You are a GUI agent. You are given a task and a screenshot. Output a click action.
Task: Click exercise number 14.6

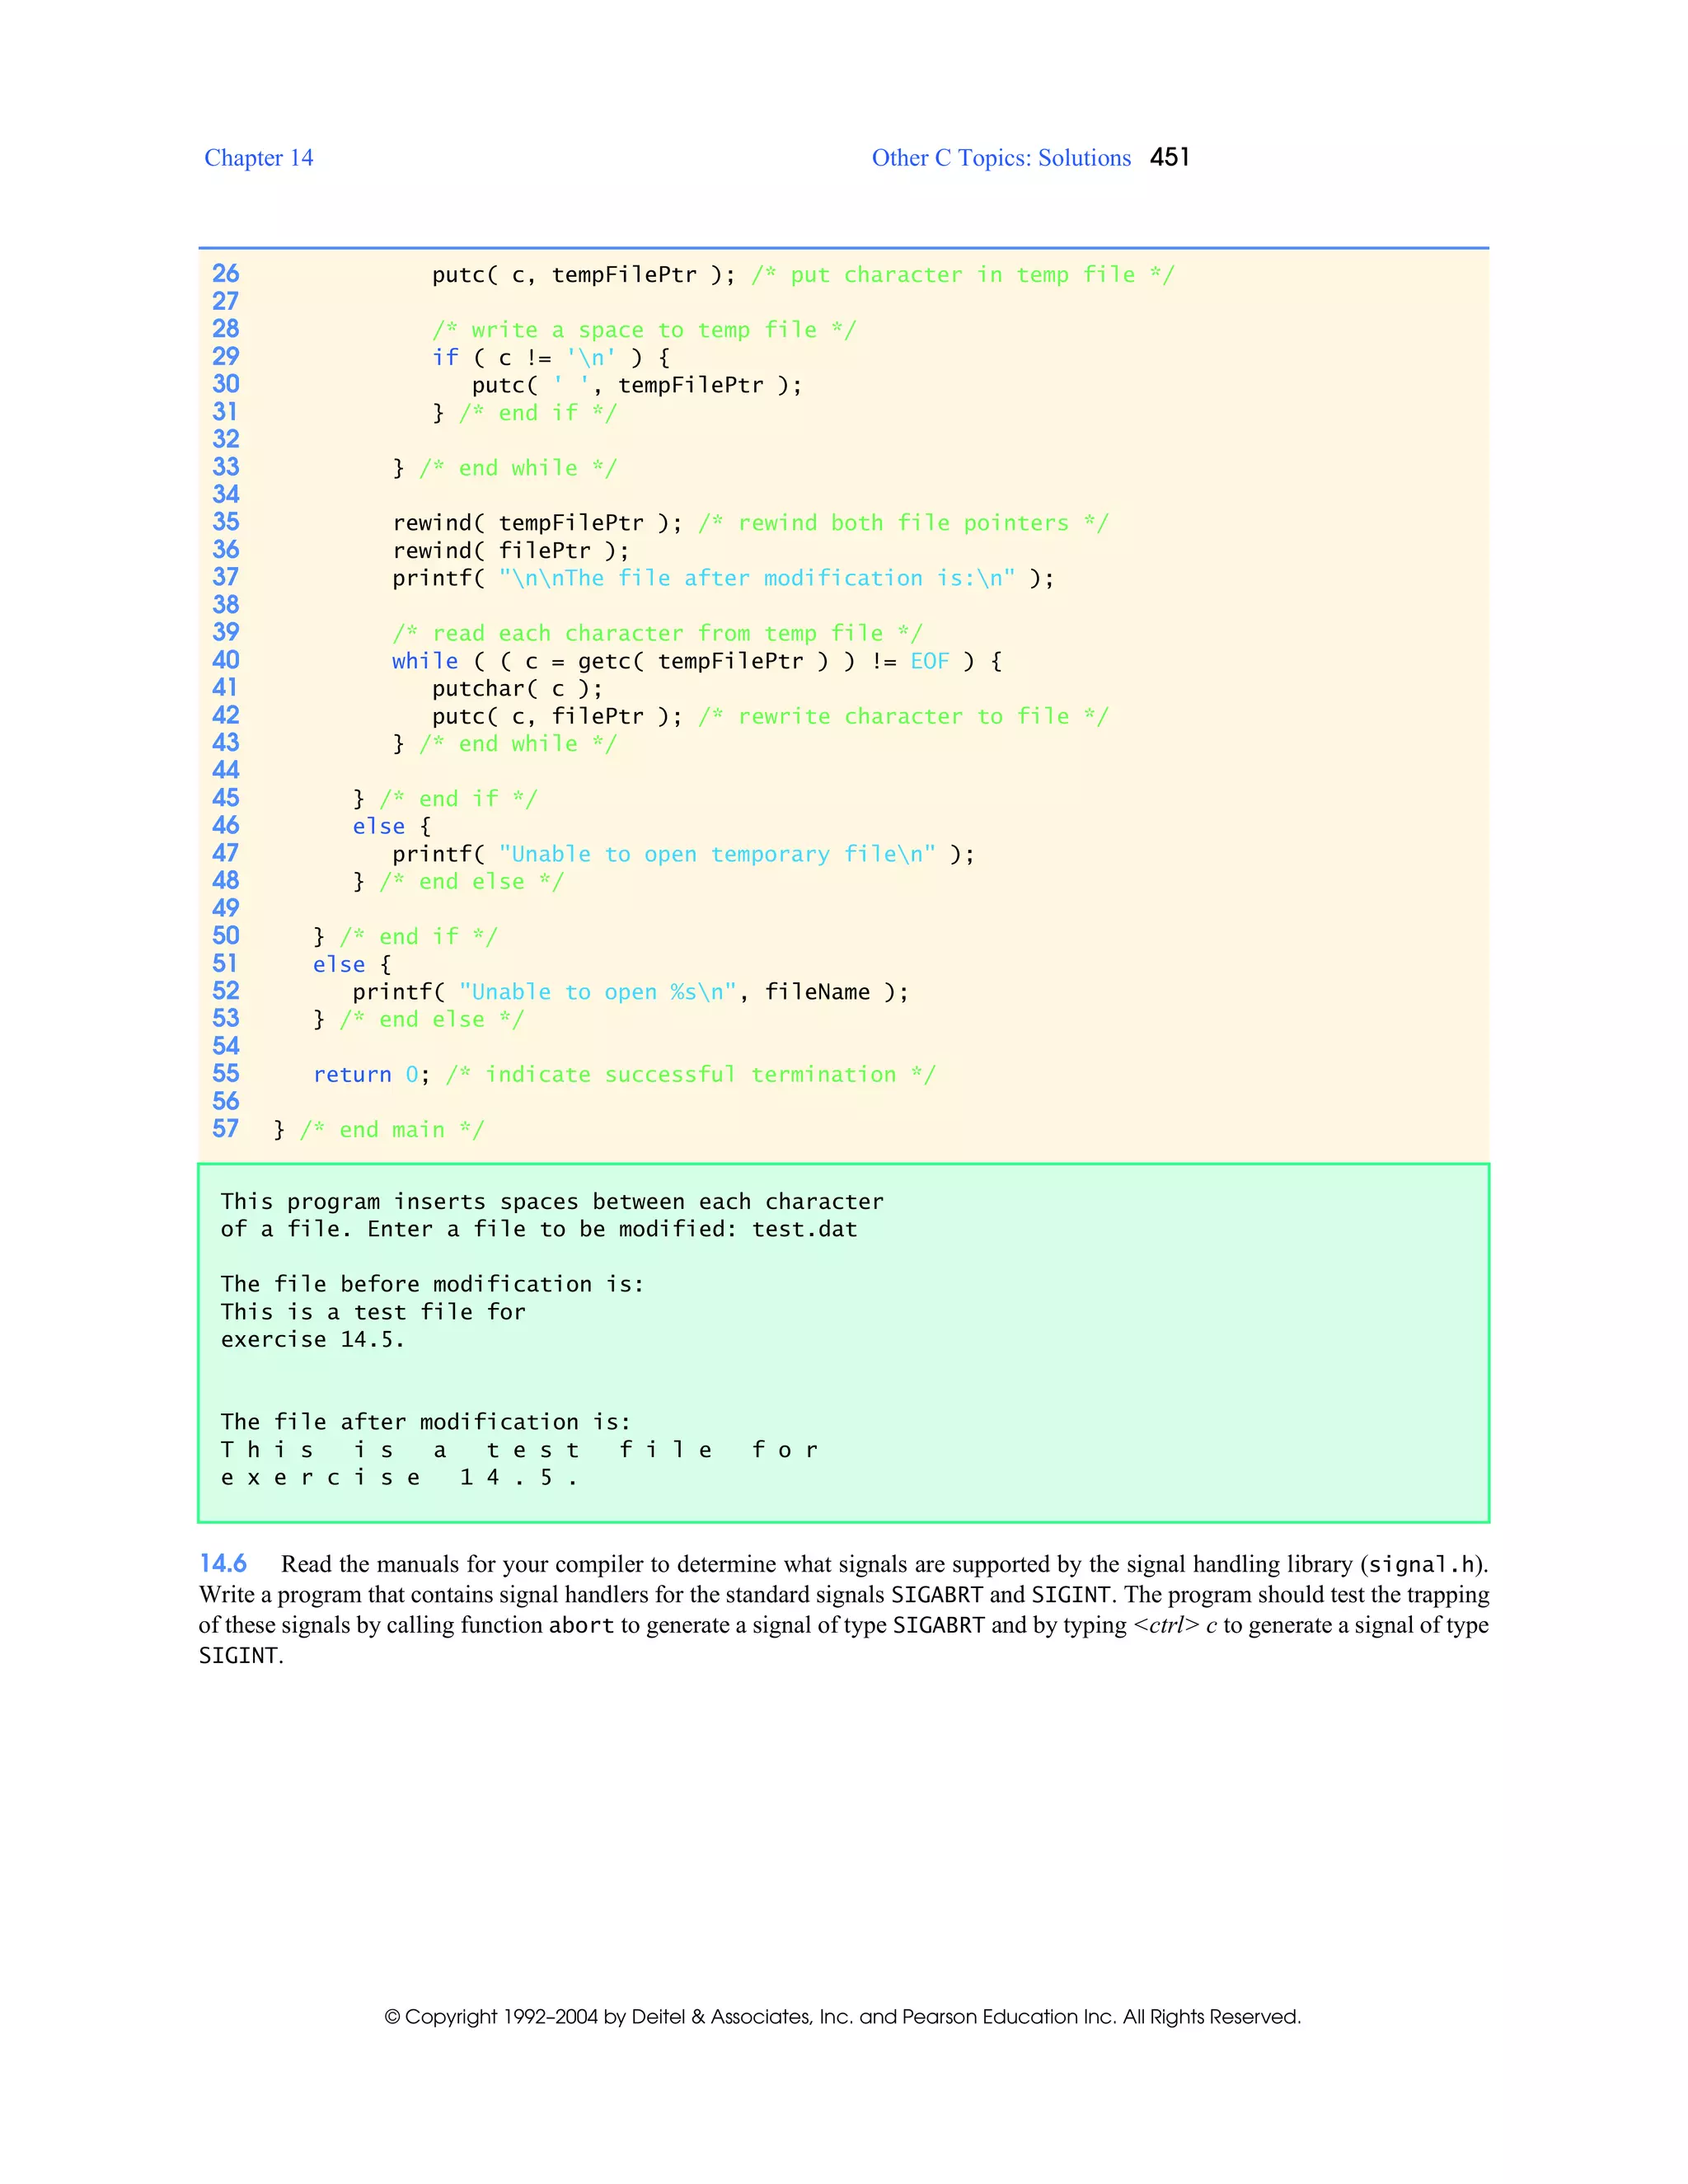click(223, 1564)
